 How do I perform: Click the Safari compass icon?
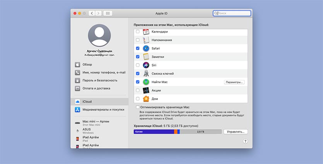point(146,48)
